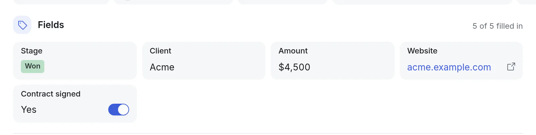
Task: Select the green Won stage badge
Action: [x=33, y=66]
